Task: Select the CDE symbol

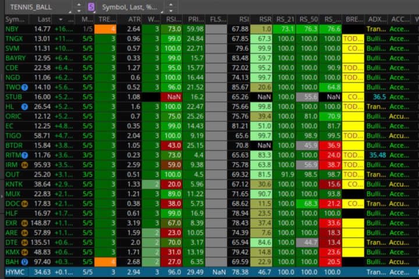Action: tap(12, 68)
